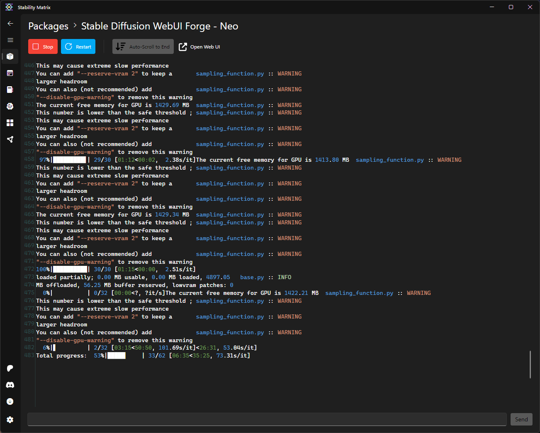Click the 1413.80 memory value
This screenshot has width=540, height=433.
(x=327, y=160)
